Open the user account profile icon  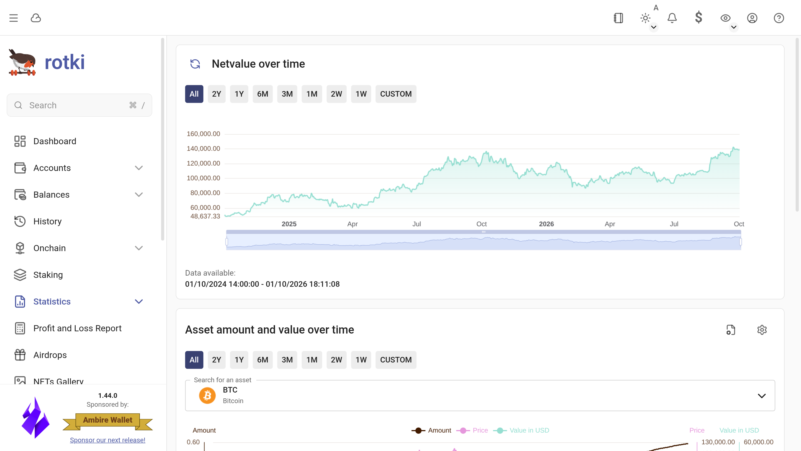coord(752,18)
